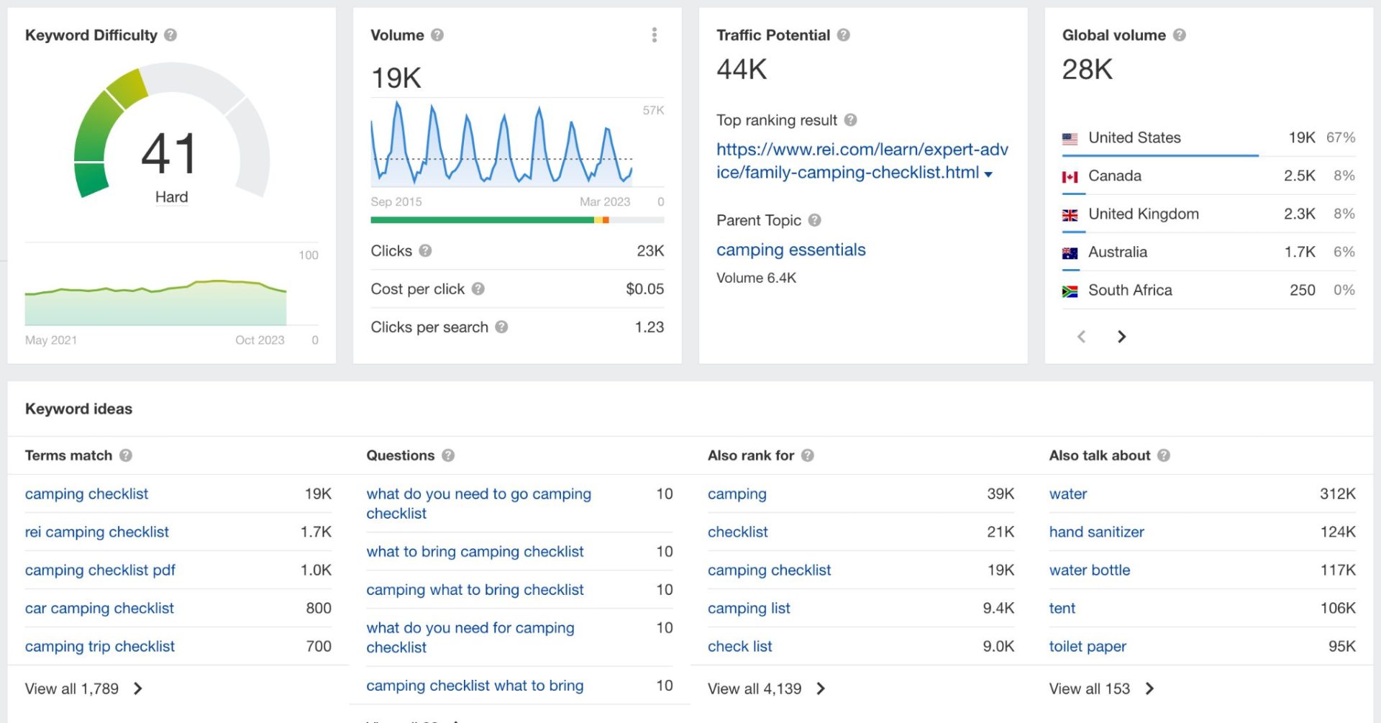Click help icon next to Traffic Potential

(844, 35)
